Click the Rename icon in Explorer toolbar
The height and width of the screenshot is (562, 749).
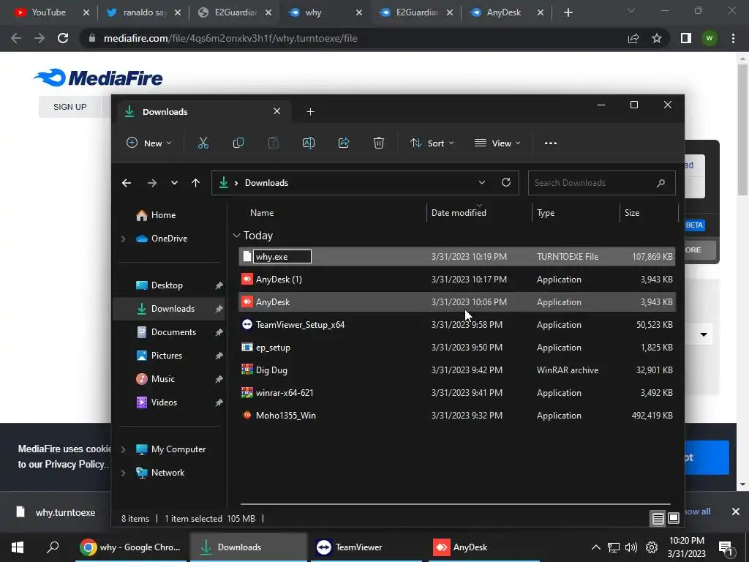click(309, 143)
